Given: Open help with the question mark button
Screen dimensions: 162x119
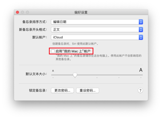Looking at the screenshot, I should click(140, 91).
